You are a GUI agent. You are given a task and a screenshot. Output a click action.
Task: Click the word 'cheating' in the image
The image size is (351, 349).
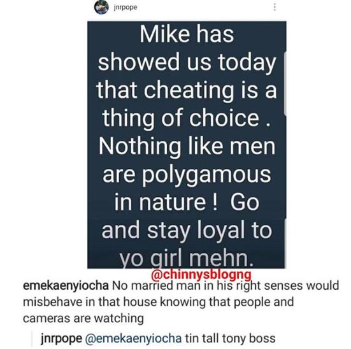[189, 90]
